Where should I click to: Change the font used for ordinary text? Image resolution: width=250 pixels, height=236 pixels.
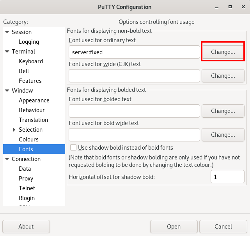(x=223, y=52)
